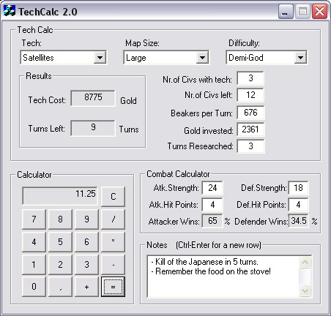Viewport: 331px width, 316px height.
Task: Click the calculator display showing 11.25
Action: tap(60, 195)
